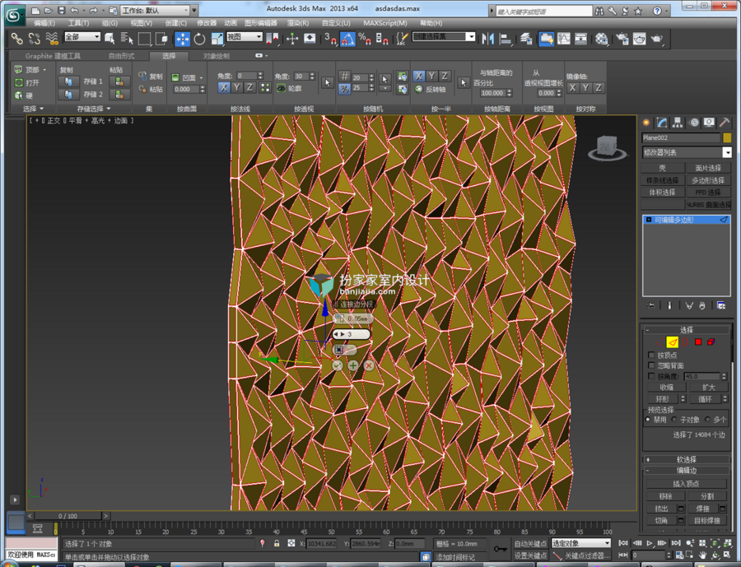Open the 渲染(R) menu
This screenshot has width=741, height=567.
point(298,23)
